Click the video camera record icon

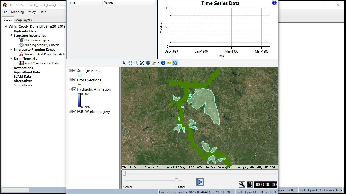point(249,184)
